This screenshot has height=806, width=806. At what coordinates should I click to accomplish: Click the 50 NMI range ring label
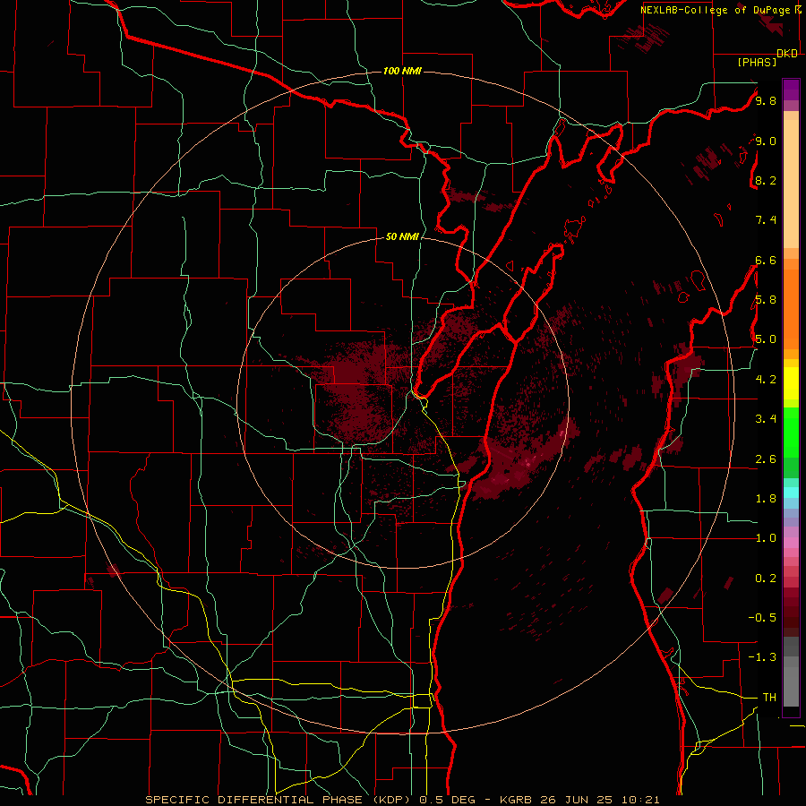(x=402, y=236)
